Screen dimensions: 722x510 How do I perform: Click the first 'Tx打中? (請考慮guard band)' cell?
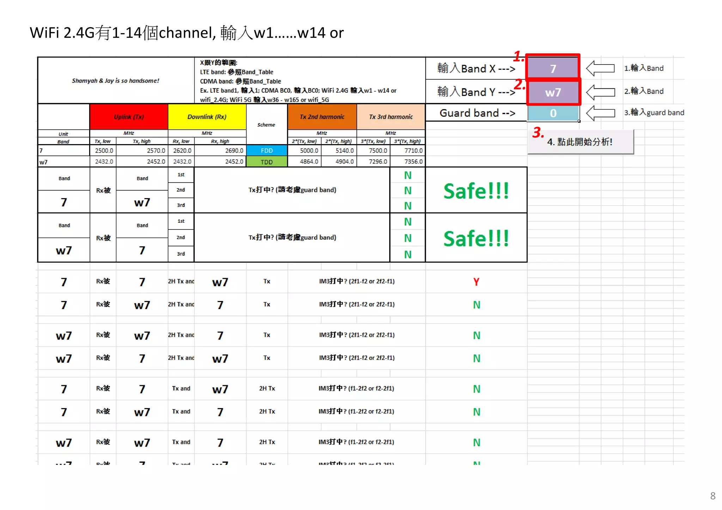tap(292, 190)
